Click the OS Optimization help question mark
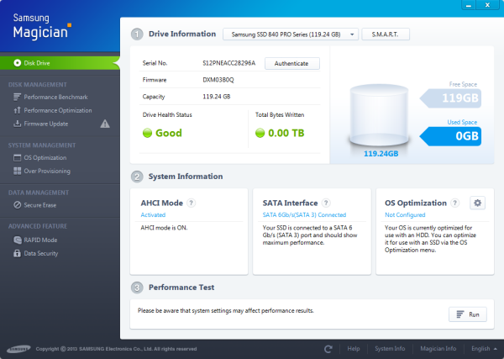The image size is (504, 359). [x=455, y=203]
